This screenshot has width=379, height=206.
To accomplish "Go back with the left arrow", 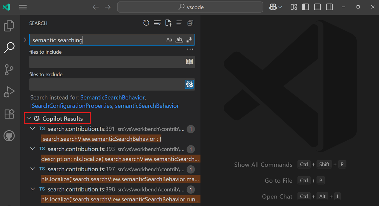I will (x=96, y=7).
